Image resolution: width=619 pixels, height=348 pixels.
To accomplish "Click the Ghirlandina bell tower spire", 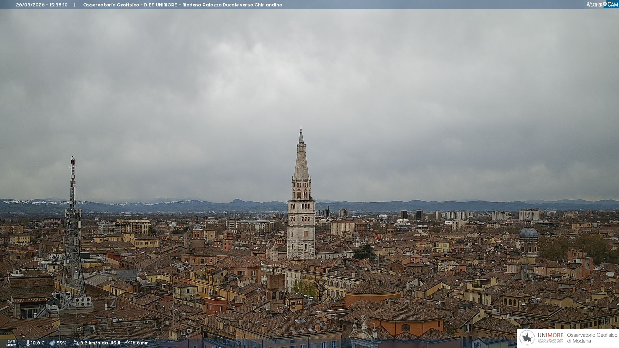I will pyautogui.click(x=301, y=161).
